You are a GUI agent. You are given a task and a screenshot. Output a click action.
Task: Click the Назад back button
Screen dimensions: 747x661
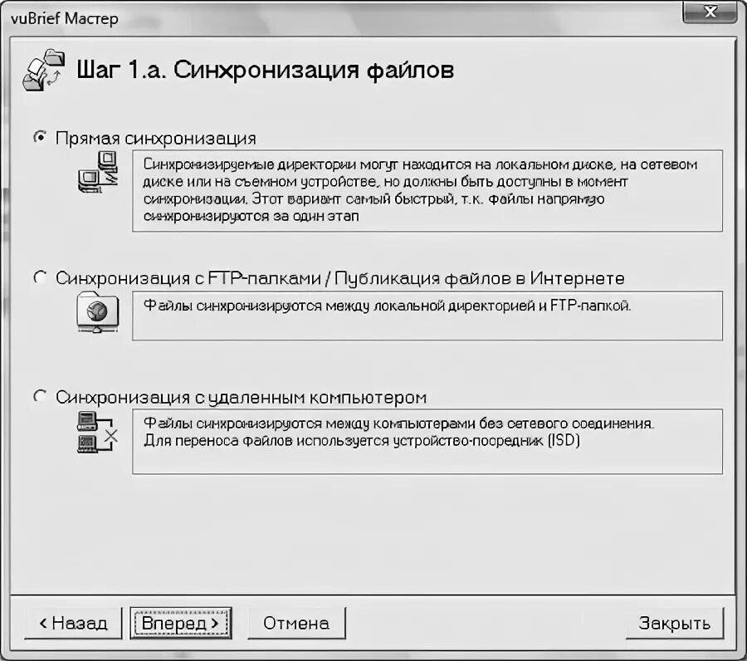coord(73,623)
